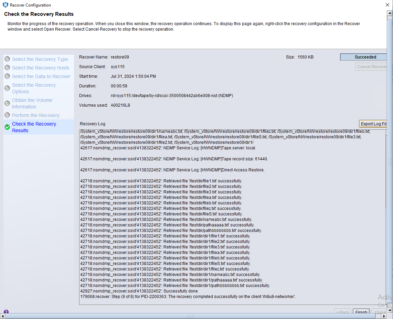
Task: Click log line Retrieved file '/testdir/dir1/fileS.txt'
Action: (166, 264)
